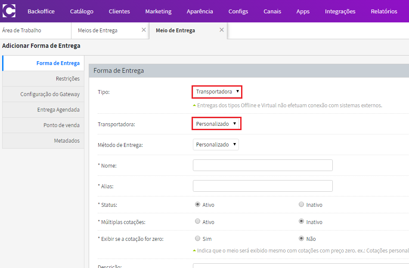Open Entrega Agendada section
The image size is (409, 268).
pos(43,109)
